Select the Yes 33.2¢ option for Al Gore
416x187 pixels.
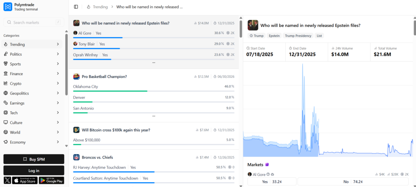click(272, 182)
